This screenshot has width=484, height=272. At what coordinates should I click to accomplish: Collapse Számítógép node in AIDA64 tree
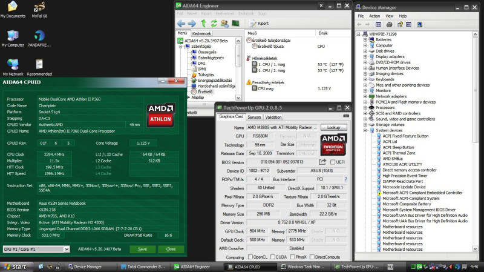tap(180, 47)
